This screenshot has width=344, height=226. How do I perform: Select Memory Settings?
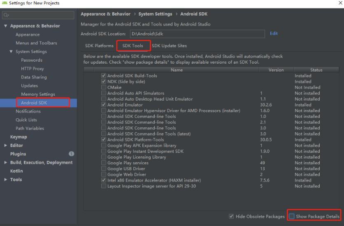point(38,95)
